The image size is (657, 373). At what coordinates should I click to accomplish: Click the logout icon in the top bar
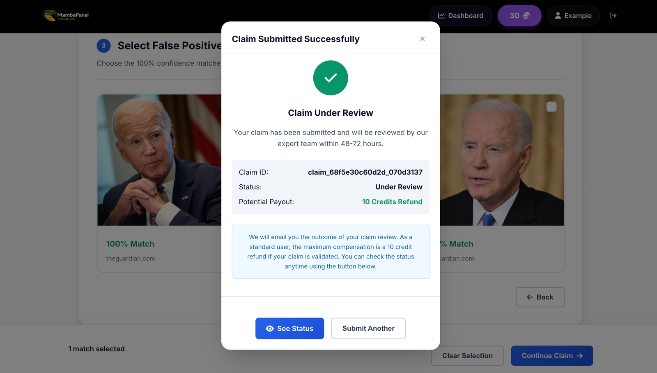tap(613, 15)
